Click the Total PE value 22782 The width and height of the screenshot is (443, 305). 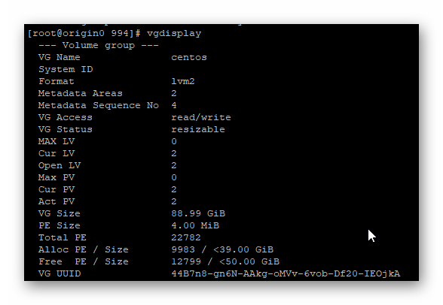pyautogui.click(x=186, y=237)
